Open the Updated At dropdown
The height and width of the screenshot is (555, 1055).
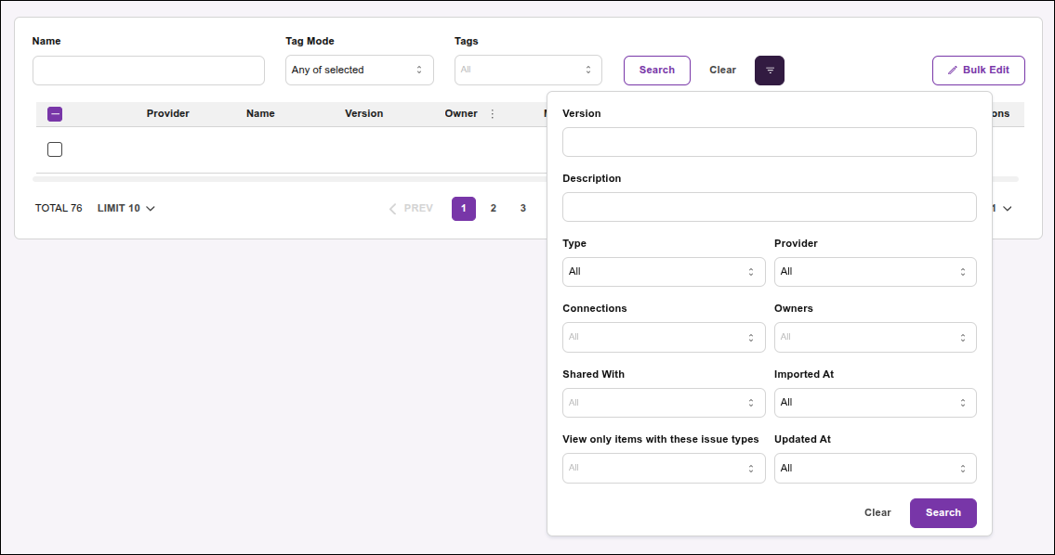click(x=875, y=469)
